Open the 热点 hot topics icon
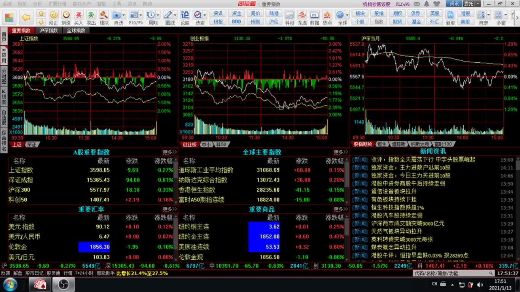The width and height of the screenshot is (520, 292). [327, 17]
